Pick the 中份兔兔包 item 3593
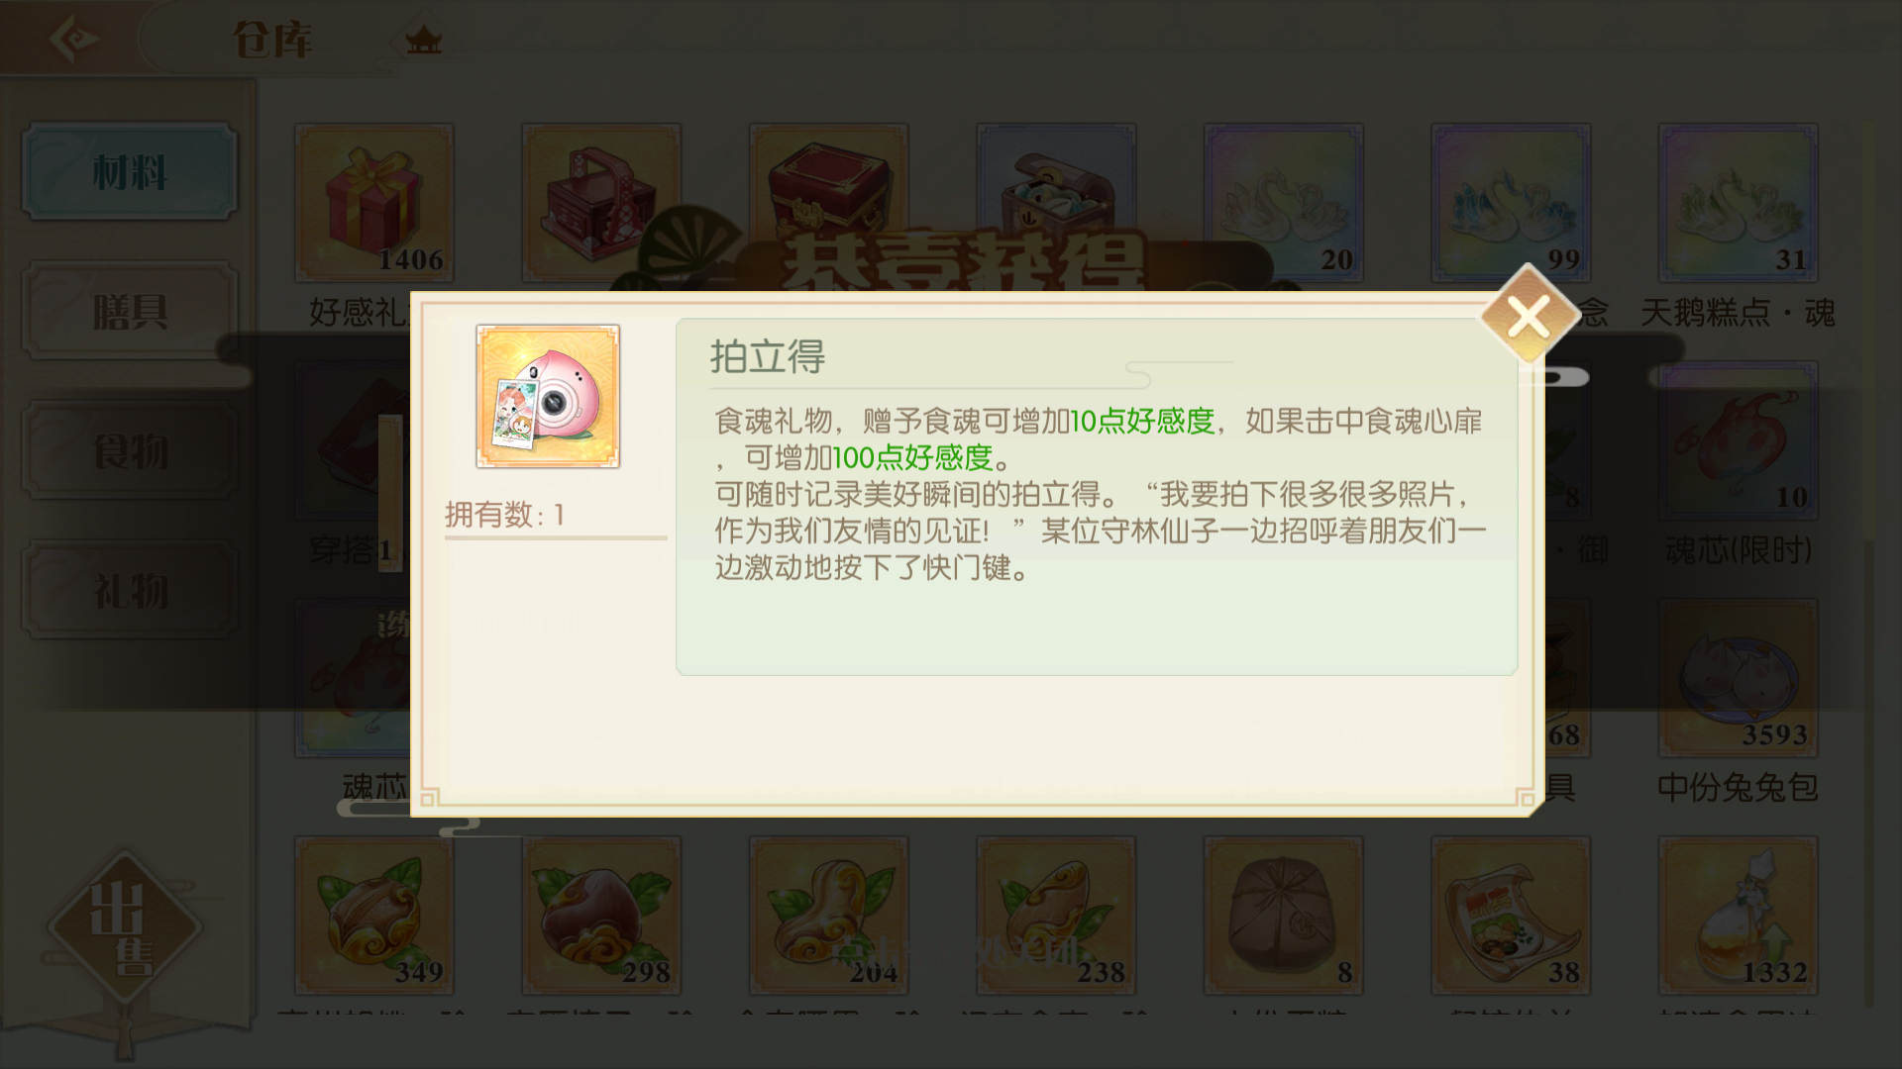Image resolution: width=1902 pixels, height=1069 pixels. tap(1739, 678)
